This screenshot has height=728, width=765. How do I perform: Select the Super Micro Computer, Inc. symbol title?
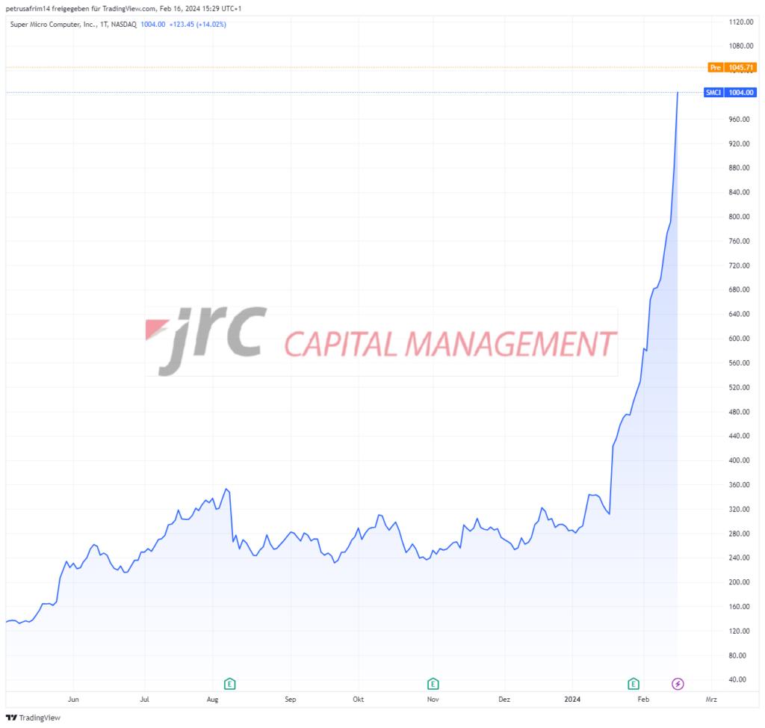pos(53,25)
